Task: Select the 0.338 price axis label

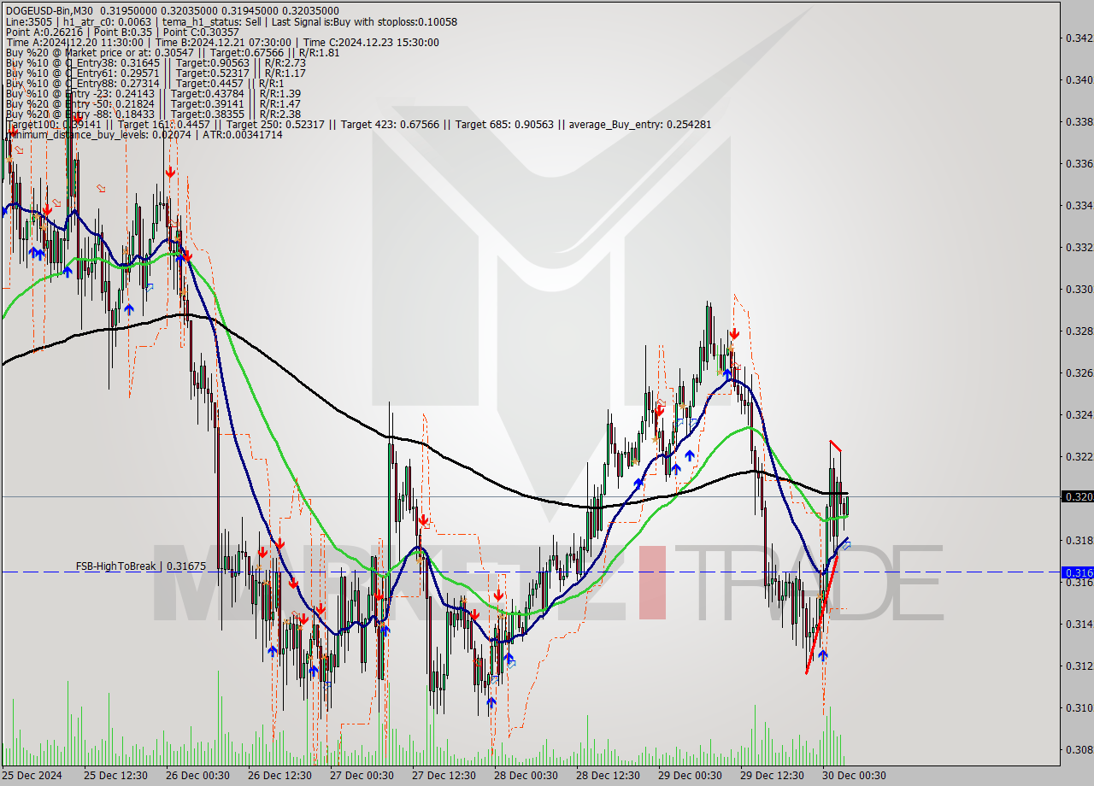Action: click(1079, 121)
